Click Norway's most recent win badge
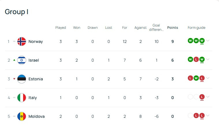 pos(202,41)
